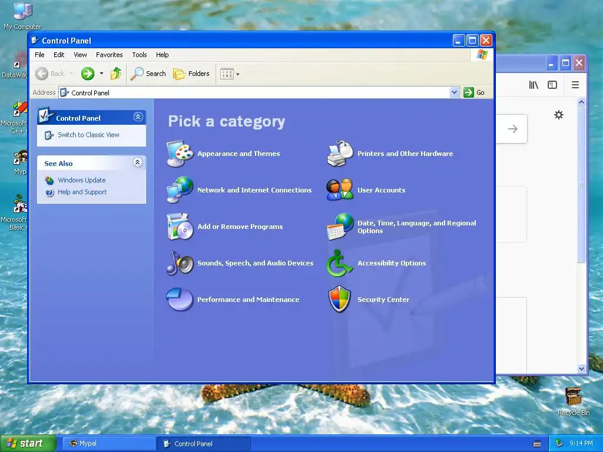The image size is (603, 452).
Task: Open the Recycle Bin desktop icon
Action: (x=574, y=401)
